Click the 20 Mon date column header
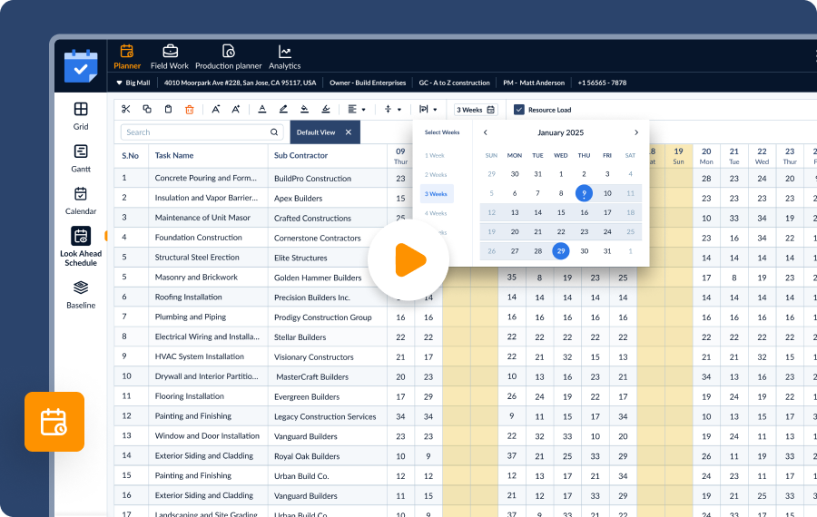The width and height of the screenshot is (817, 517). click(706, 156)
